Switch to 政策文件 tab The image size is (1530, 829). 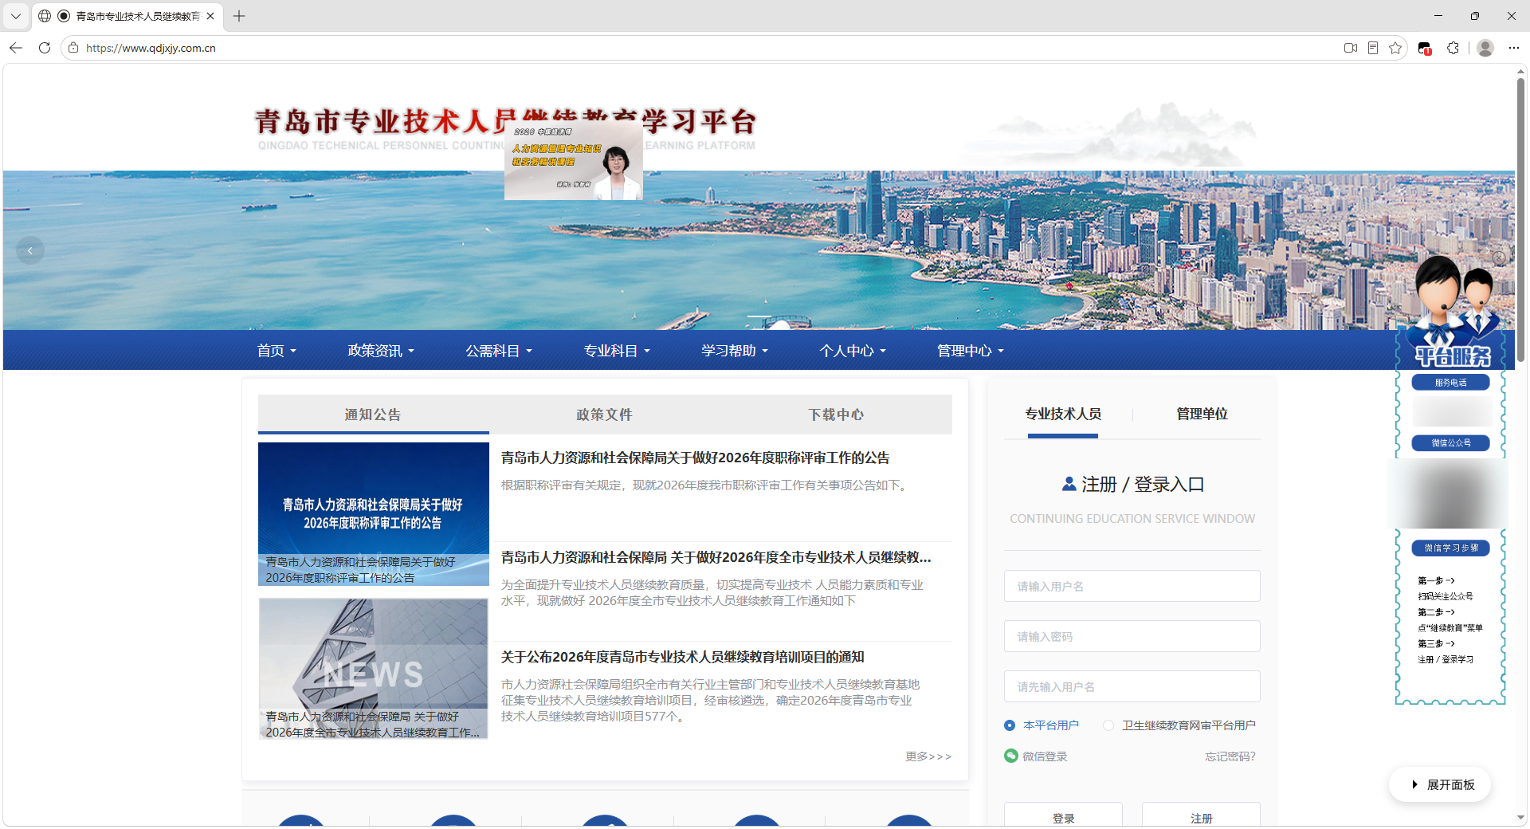click(604, 414)
